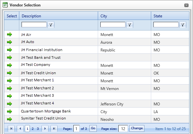This screenshot has width=193, height=134.
Task: Click Quartertown Mortgage Bank text
Action: (x=46, y=111)
